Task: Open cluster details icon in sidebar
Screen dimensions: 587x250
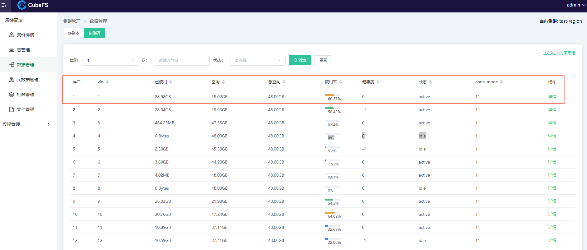Action: click(x=12, y=35)
